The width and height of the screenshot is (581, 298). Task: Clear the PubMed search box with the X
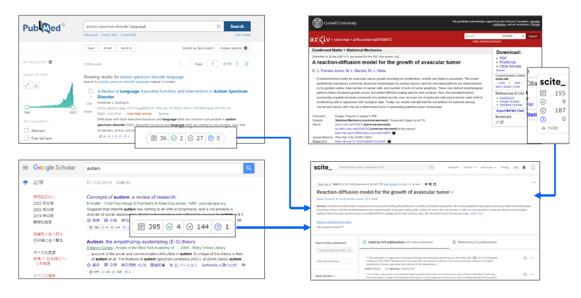218,26
